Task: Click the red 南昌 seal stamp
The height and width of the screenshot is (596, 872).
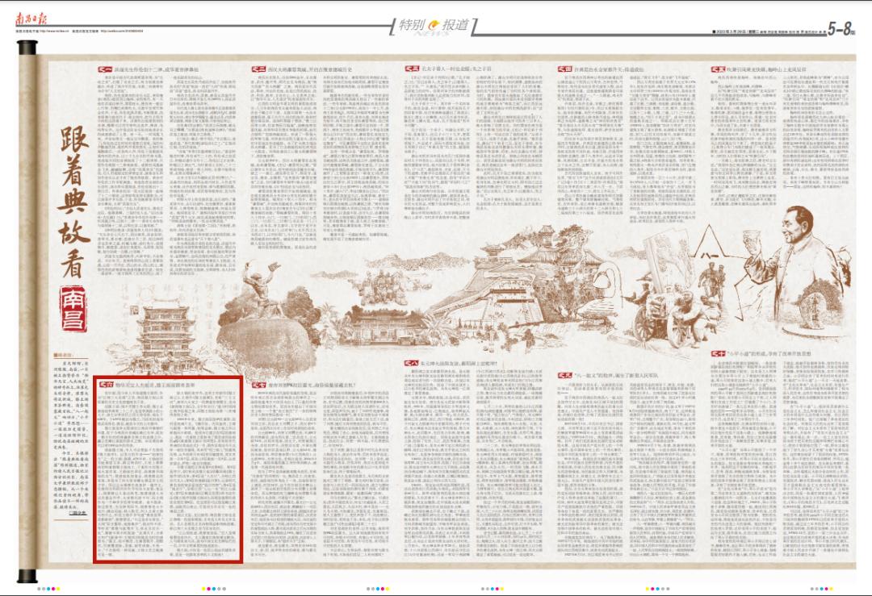Action: [74, 309]
